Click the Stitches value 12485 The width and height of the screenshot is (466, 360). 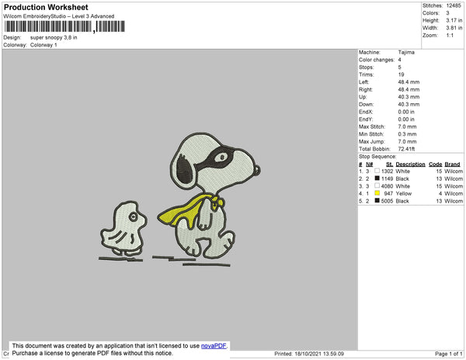point(454,5)
